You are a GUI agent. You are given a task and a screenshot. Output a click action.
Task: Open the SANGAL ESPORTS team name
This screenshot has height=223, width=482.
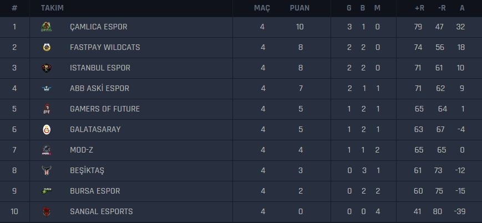[101, 211]
